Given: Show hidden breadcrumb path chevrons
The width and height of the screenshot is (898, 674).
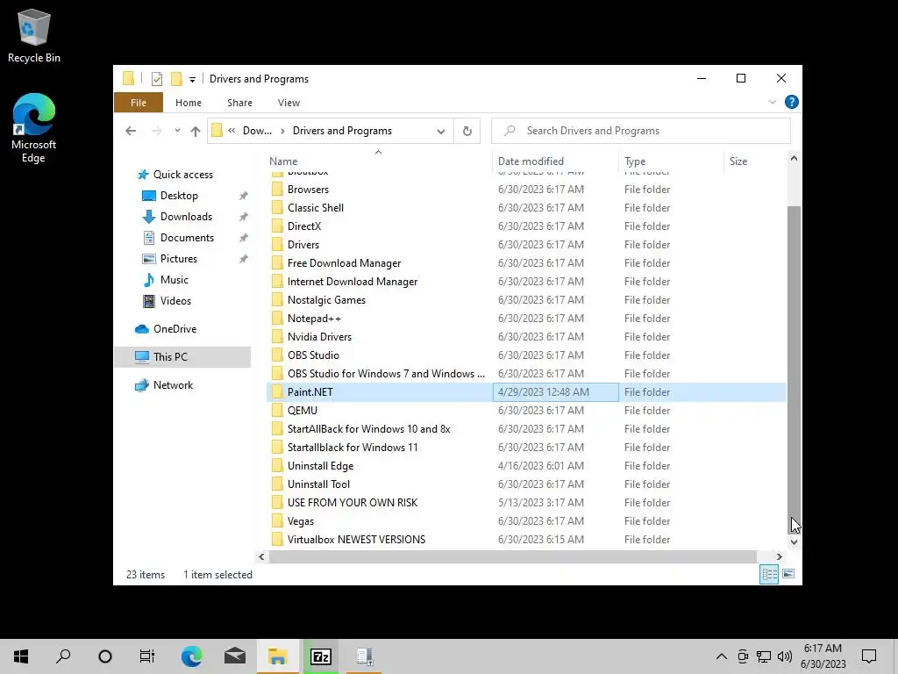Looking at the screenshot, I should [232, 131].
